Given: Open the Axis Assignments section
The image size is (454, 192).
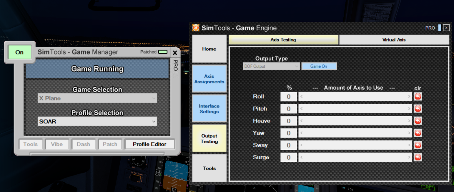Looking at the screenshot, I should click(209, 79).
